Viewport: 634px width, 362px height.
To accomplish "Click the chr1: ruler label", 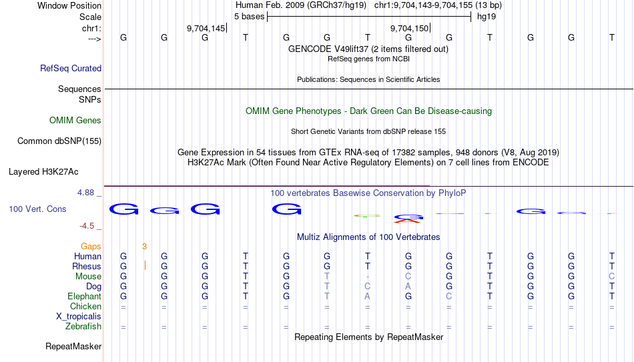I will [91, 28].
